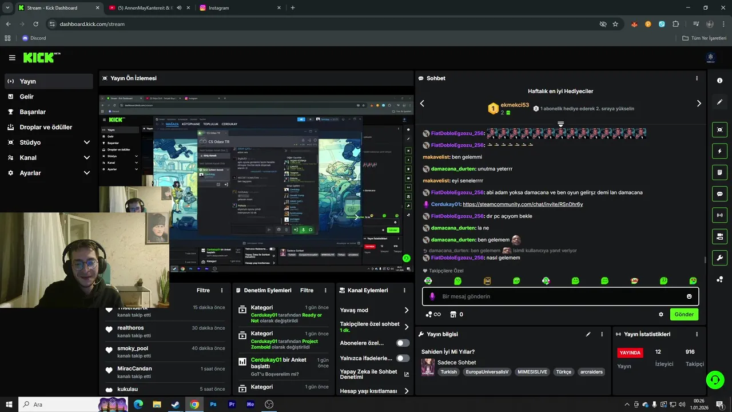Select Başarılar in the left sidebar

point(49,112)
